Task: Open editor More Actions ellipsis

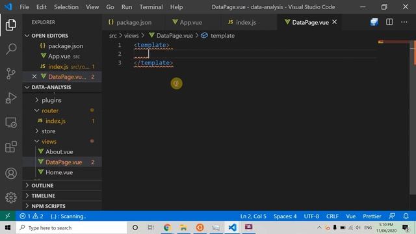Action: point(404,22)
